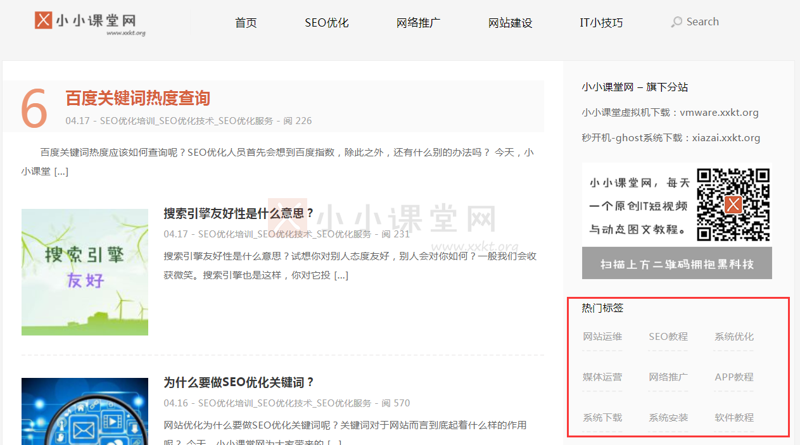Click the [...] read-more link under 百度关键词热度查询
This screenshot has height=445, width=800.
(x=61, y=172)
